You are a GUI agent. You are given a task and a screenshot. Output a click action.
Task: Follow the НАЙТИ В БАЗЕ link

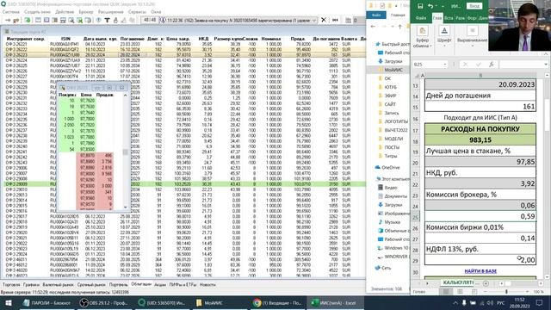[480, 271]
